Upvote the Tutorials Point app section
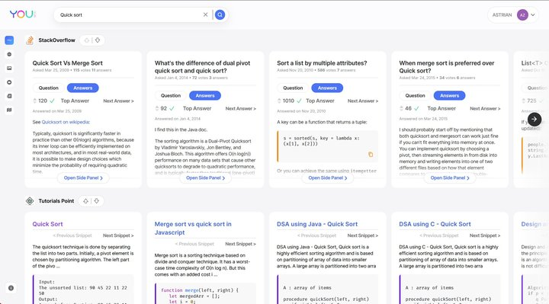 [x=85, y=201]
